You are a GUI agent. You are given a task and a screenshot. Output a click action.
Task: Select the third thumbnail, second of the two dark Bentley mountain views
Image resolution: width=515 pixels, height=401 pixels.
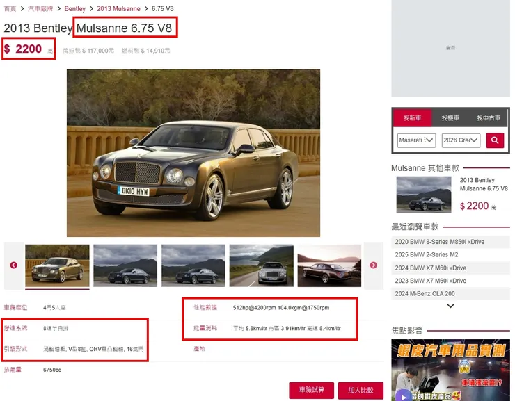[193, 266]
